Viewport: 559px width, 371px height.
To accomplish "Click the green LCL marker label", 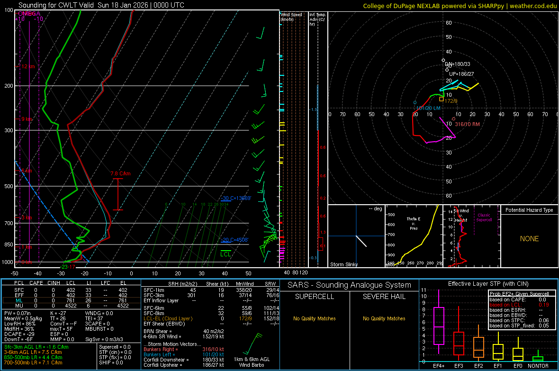I will click(x=225, y=254).
